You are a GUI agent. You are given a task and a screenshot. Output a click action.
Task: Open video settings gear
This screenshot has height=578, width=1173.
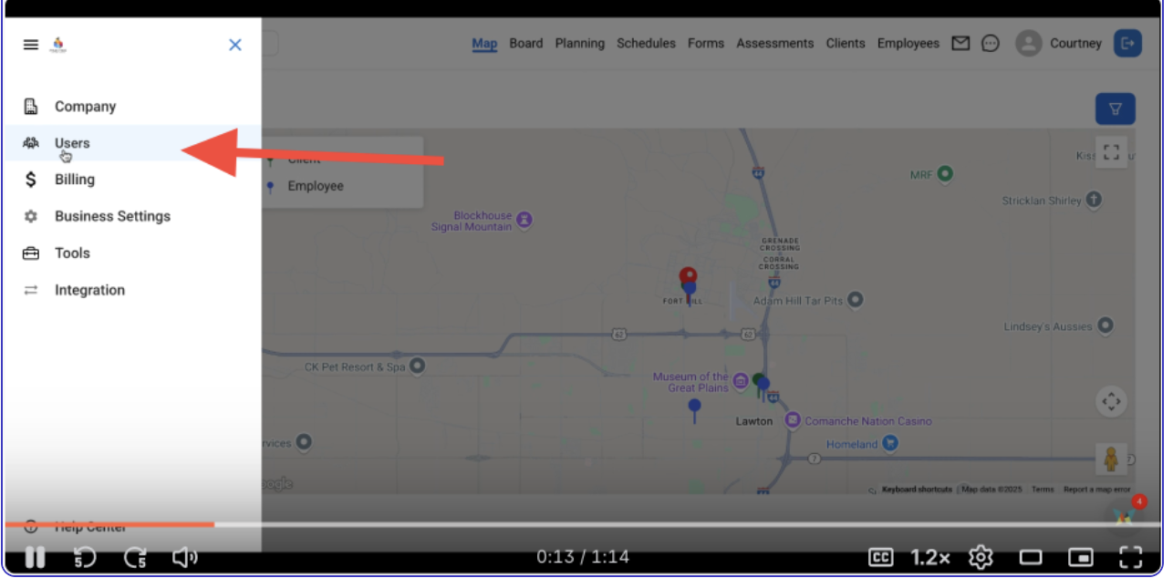tap(981, 557)
